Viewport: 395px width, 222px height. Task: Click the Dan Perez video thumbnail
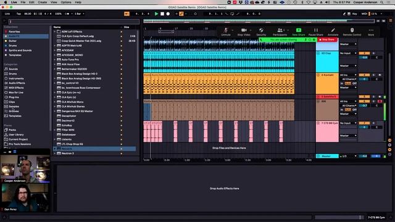pyautogui.click(x=25, y=197)
